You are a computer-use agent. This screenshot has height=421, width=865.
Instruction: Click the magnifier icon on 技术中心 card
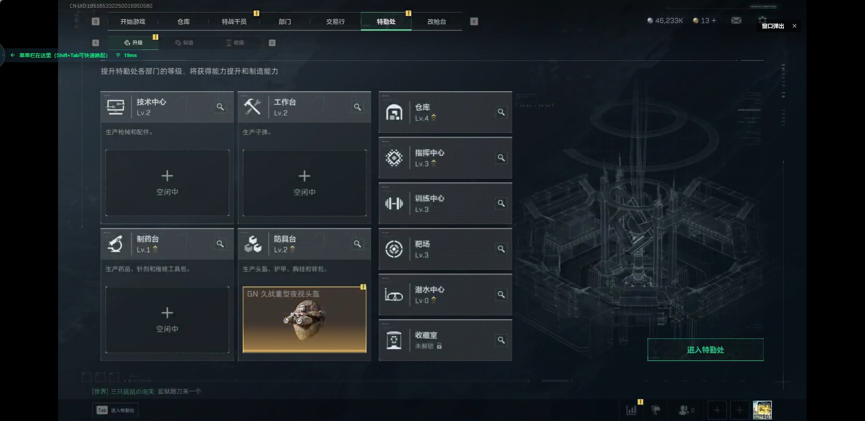pyautogui.click(x=220, y=107)
